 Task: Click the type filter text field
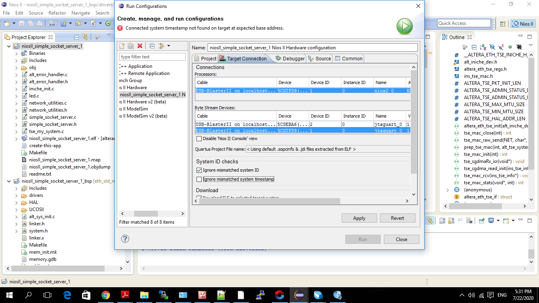pos(152,56)
